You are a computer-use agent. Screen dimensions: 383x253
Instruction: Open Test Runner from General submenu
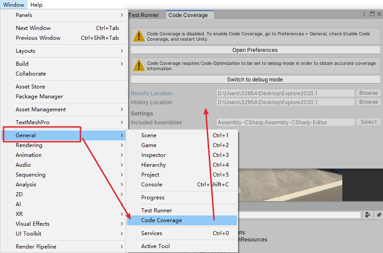tap(182, 210)
